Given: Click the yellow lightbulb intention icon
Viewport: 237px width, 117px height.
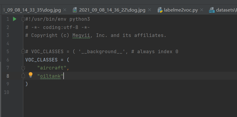Looking at the screenshot, I should click(31, 75).
